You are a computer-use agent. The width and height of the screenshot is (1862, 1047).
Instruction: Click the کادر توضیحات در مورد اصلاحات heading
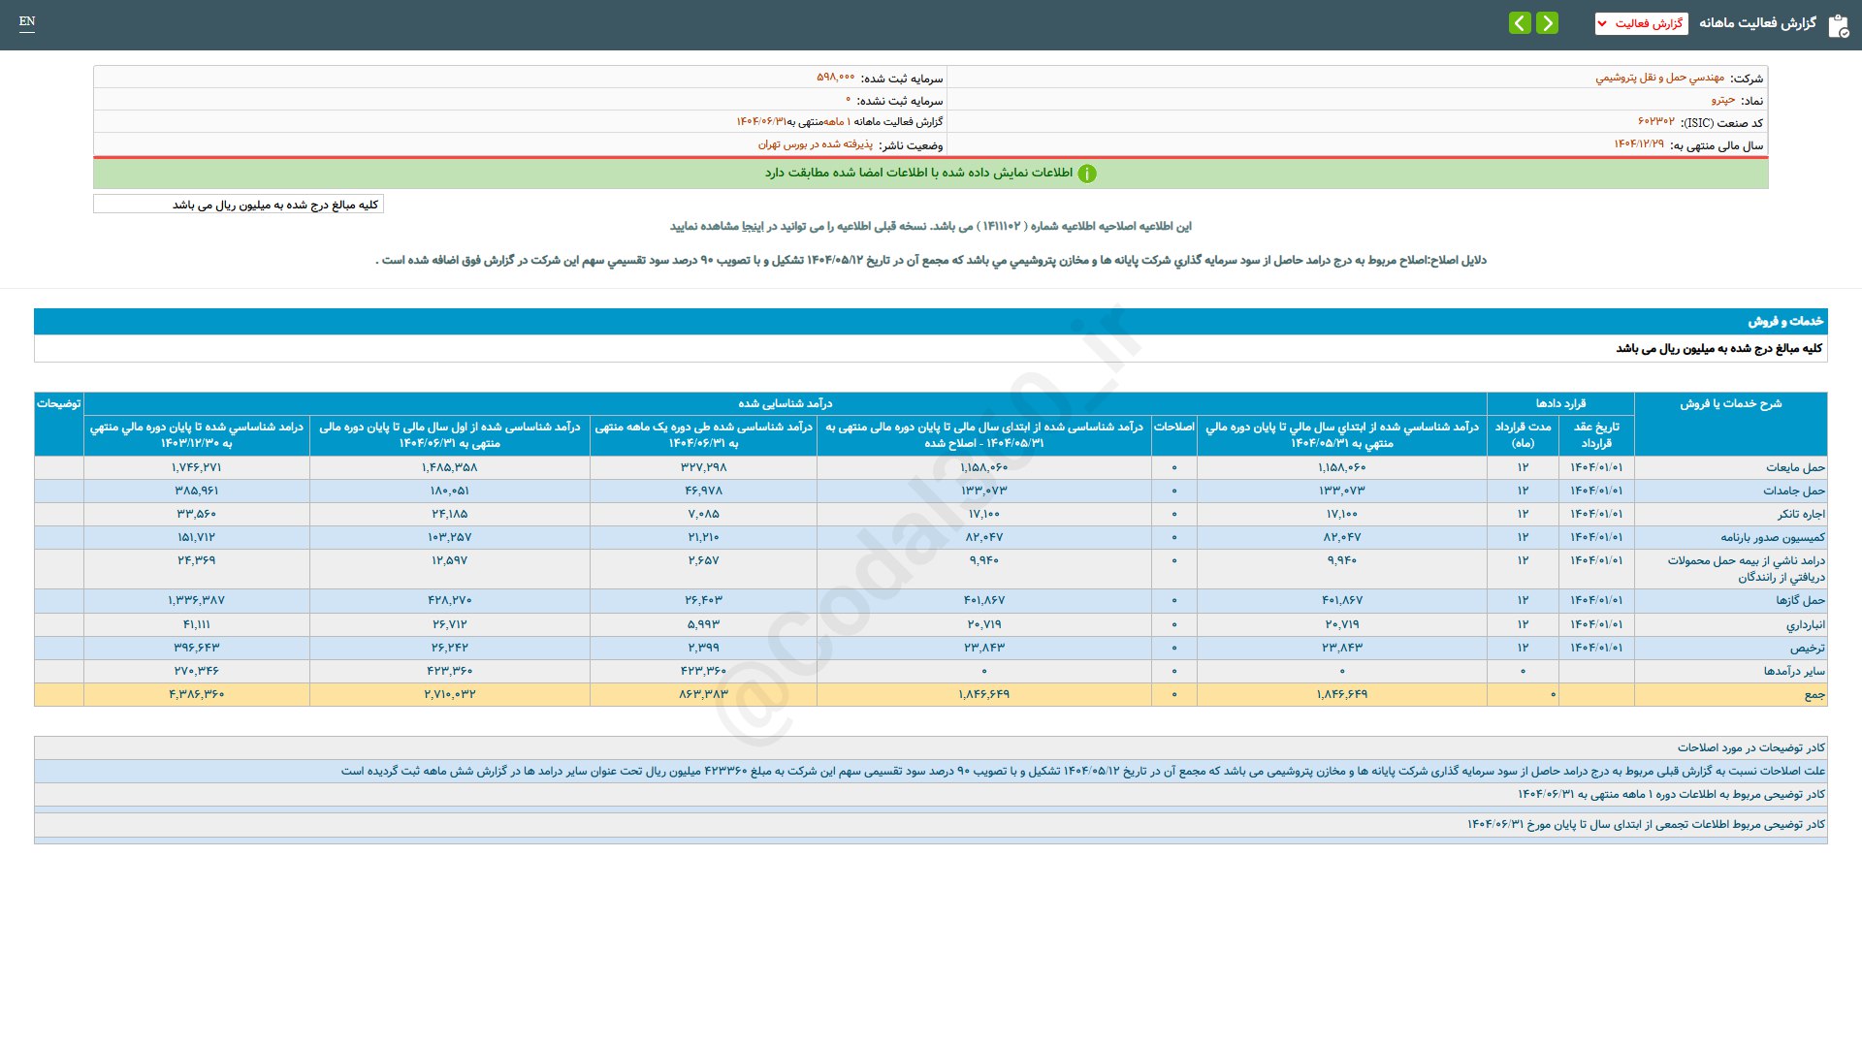[x=1750, y=747]
